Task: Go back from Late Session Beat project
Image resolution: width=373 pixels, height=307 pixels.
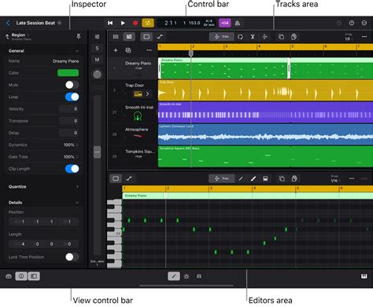Action: pyautogui.click(x=8, y=23)
